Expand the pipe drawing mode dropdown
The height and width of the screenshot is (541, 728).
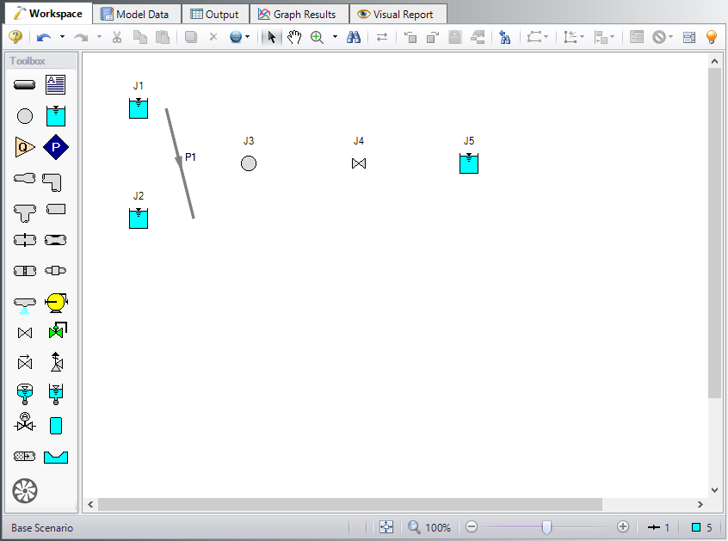point(546,37)
